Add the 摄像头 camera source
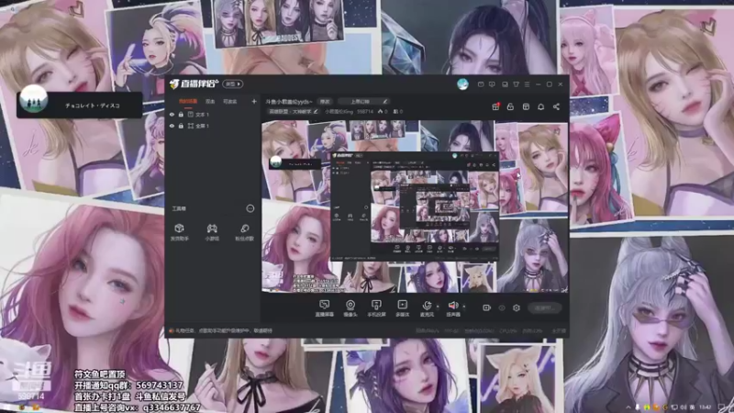This screenshot has width=734, height=413. click(350, 308)
